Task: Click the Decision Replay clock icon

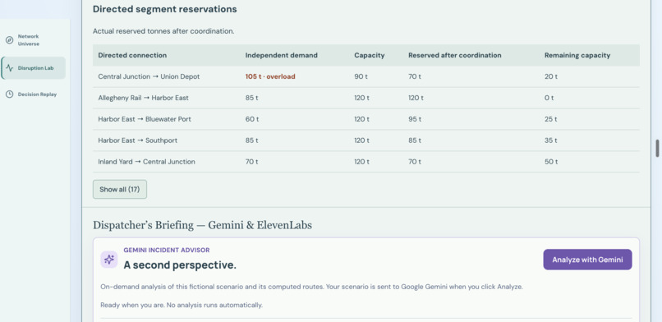Action: [9, 94]
